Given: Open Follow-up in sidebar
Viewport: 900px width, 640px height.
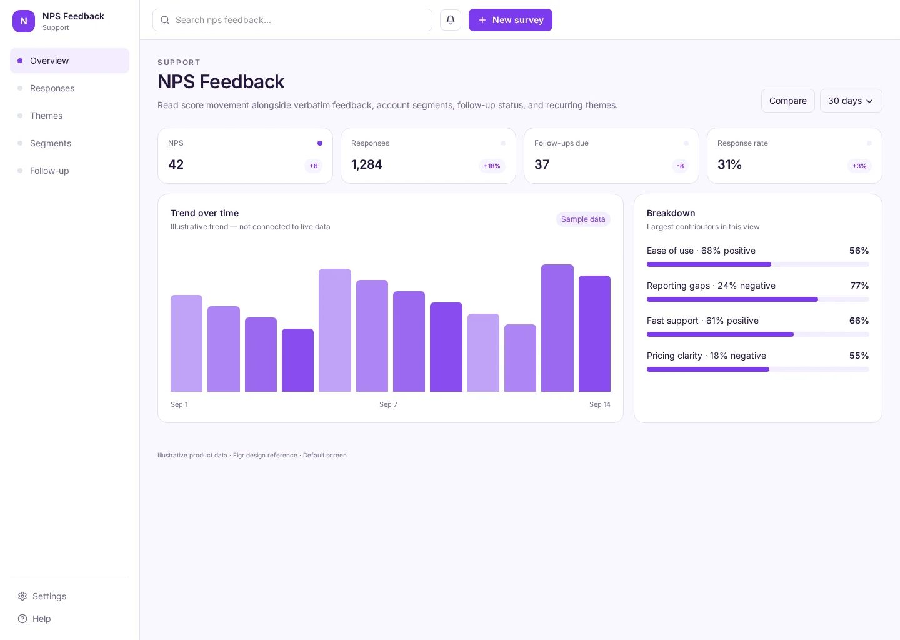Looking at the screenshot, I should tap(69, 171).
